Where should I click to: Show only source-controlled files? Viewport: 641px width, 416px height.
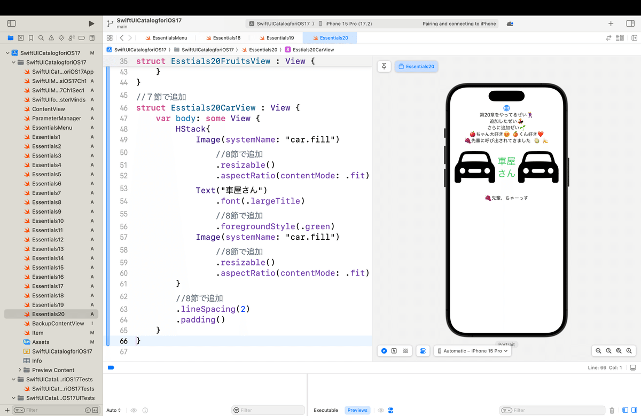(95, 410)
